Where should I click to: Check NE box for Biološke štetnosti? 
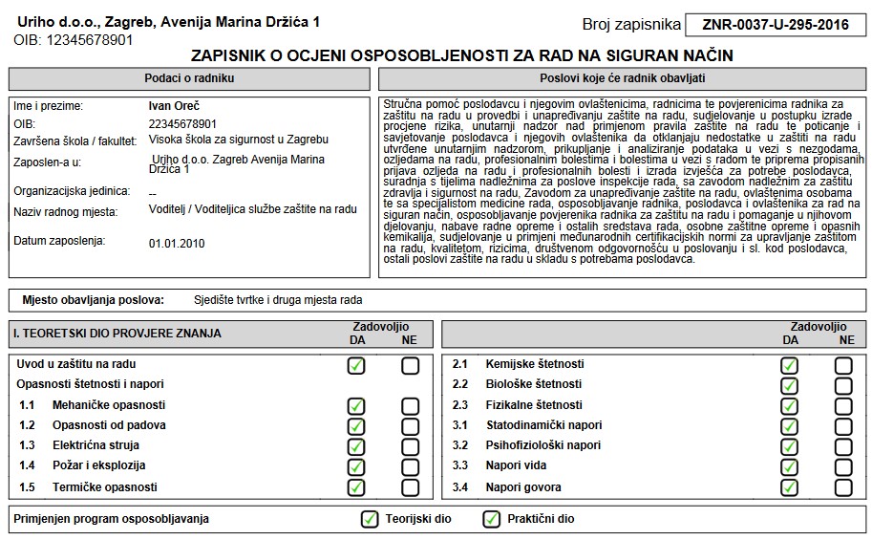point(843,385)
